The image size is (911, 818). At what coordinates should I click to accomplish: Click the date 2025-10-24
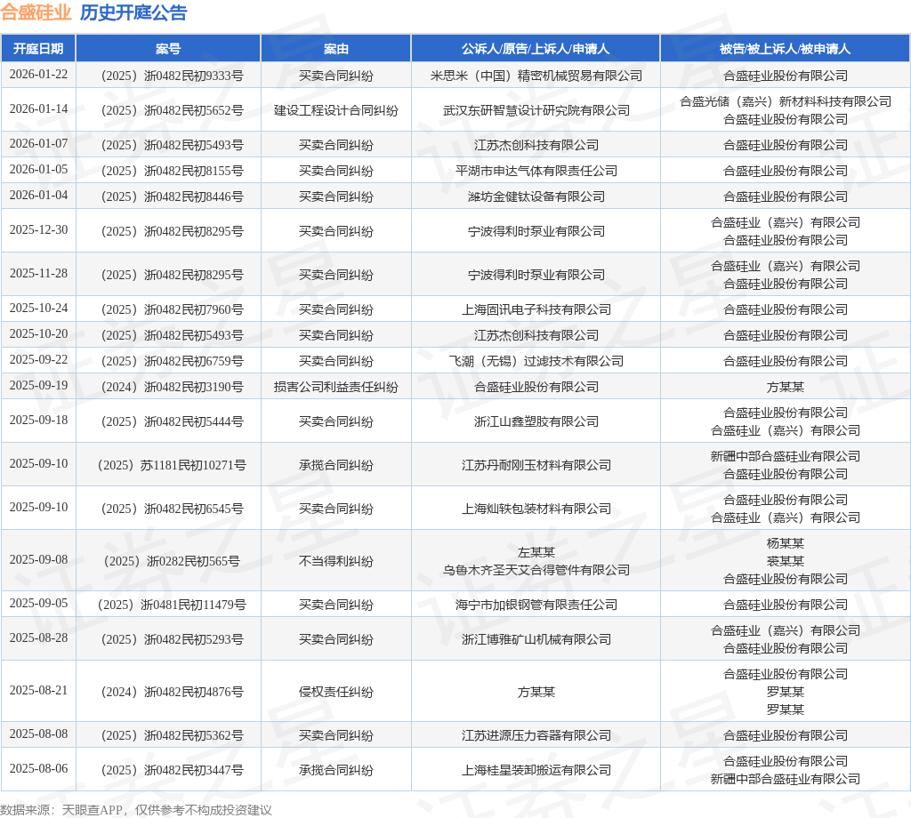point(38,308)
